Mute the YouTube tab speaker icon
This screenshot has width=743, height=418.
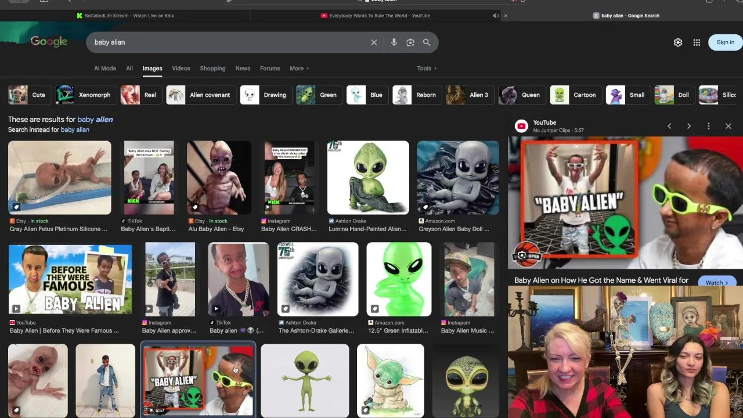pos(495,16)
